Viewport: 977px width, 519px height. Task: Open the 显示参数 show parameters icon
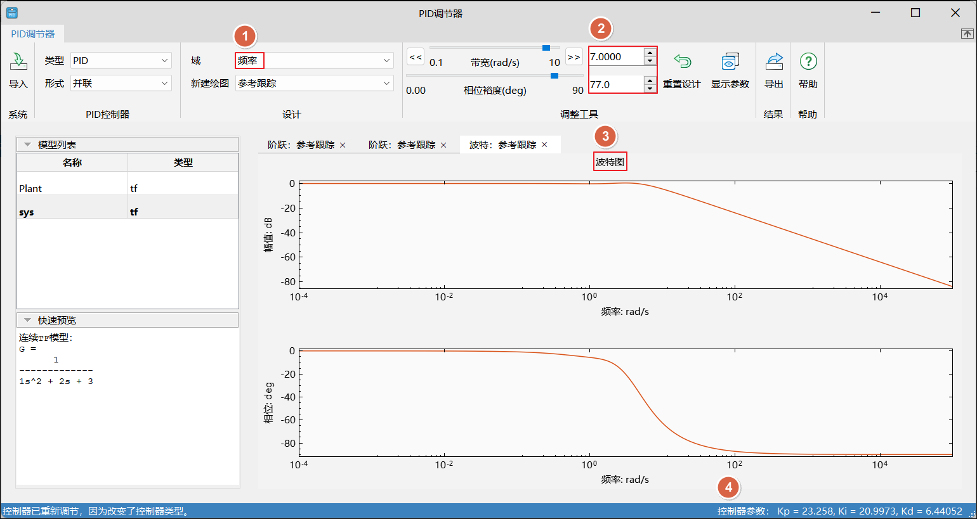(x=730, y=61)
